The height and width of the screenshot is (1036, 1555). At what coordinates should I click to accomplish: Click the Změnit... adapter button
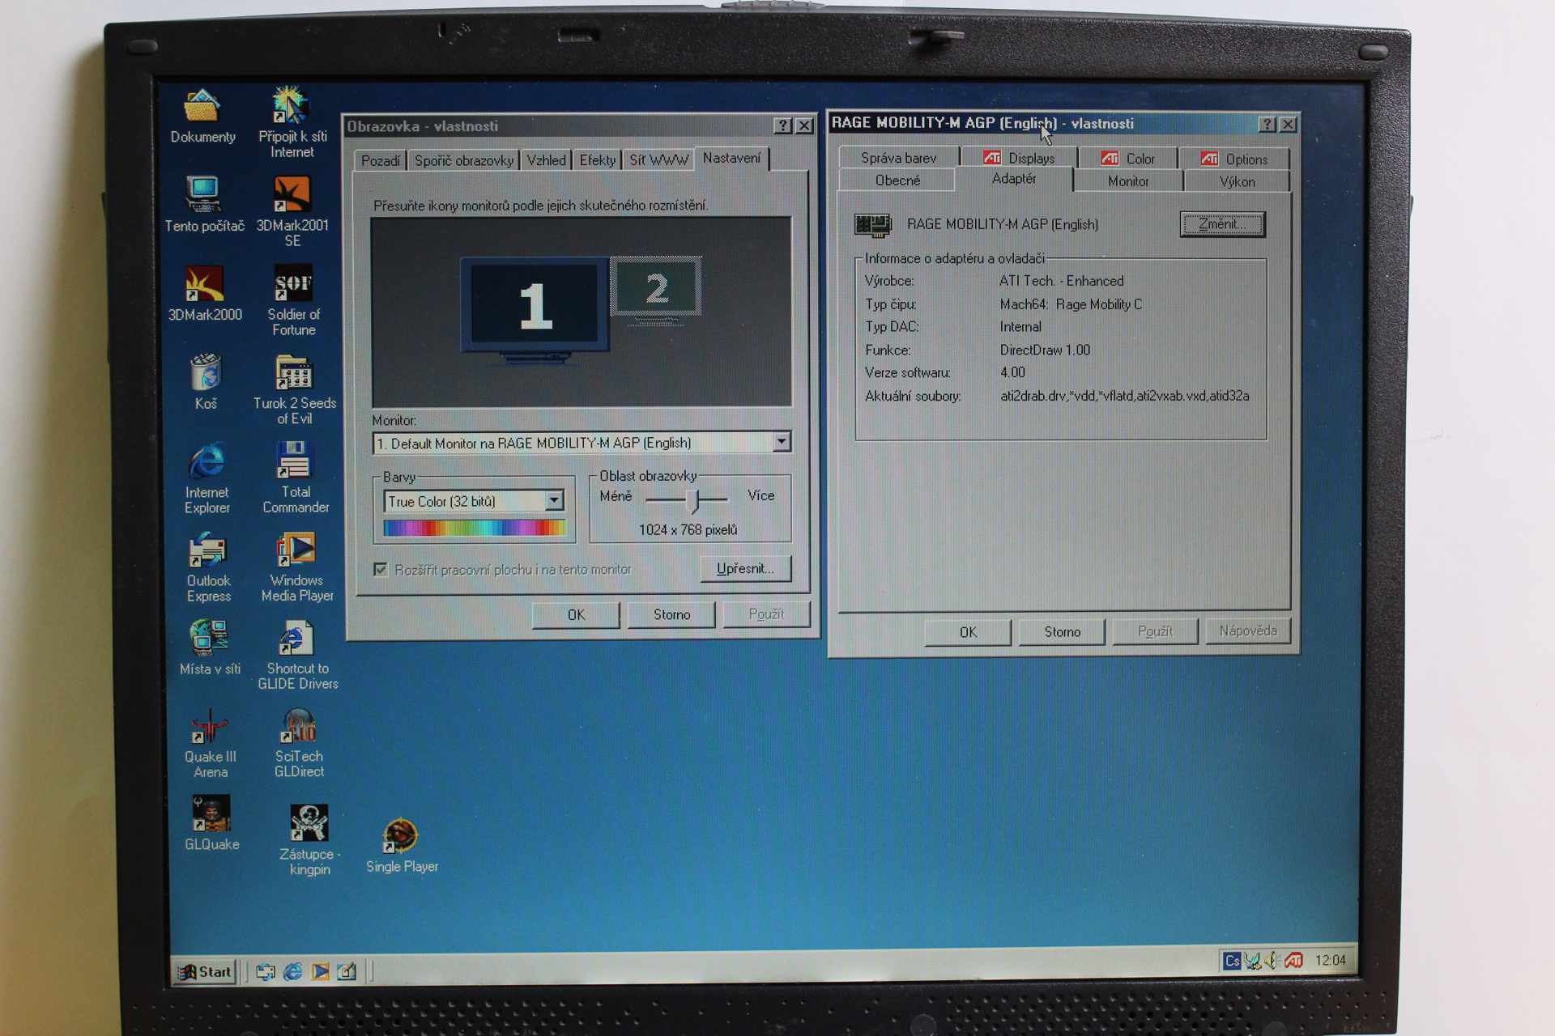tap(1222, 224)
